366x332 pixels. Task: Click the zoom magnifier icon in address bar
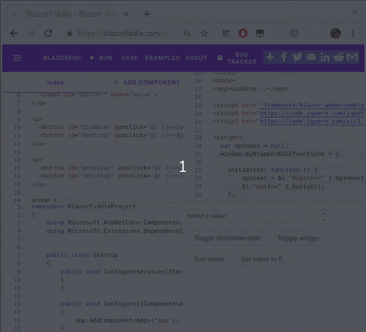[187, 33]
